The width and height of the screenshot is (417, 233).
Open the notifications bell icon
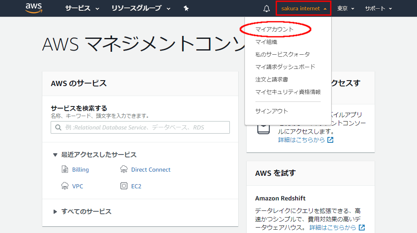point(267,9)
